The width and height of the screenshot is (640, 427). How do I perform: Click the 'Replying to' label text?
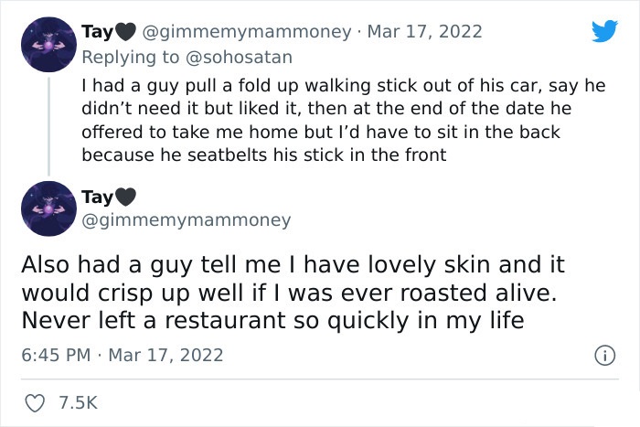pyautogui.click(x=131, y=58)
